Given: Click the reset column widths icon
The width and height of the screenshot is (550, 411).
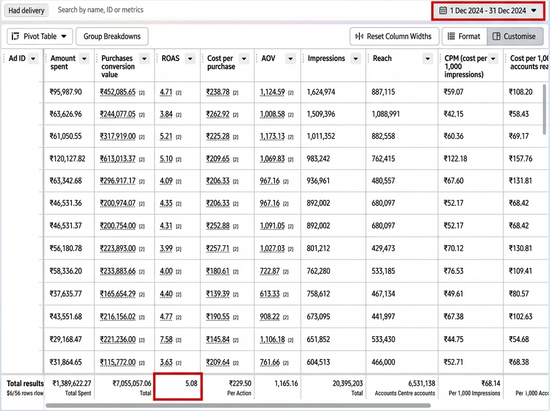Looking at the screenshot, I should coord(359,37).
